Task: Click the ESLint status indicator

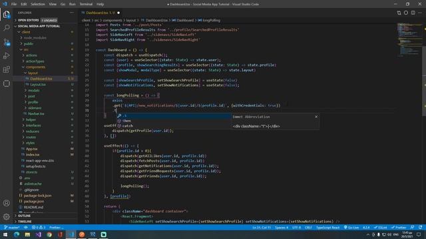Action: [x=380, y=227]
